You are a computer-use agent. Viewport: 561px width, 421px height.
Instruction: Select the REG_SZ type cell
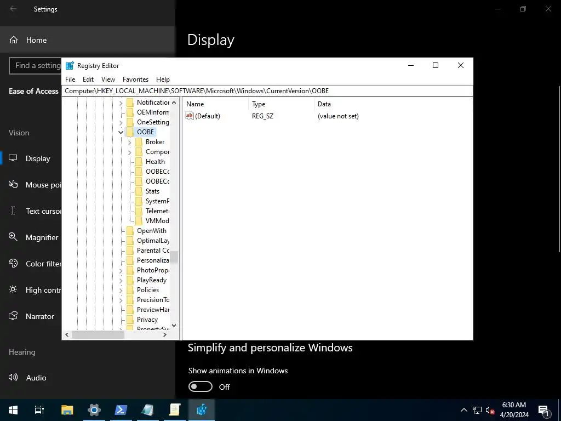262,116
